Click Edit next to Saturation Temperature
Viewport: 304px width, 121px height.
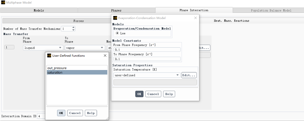click(189, 75)
